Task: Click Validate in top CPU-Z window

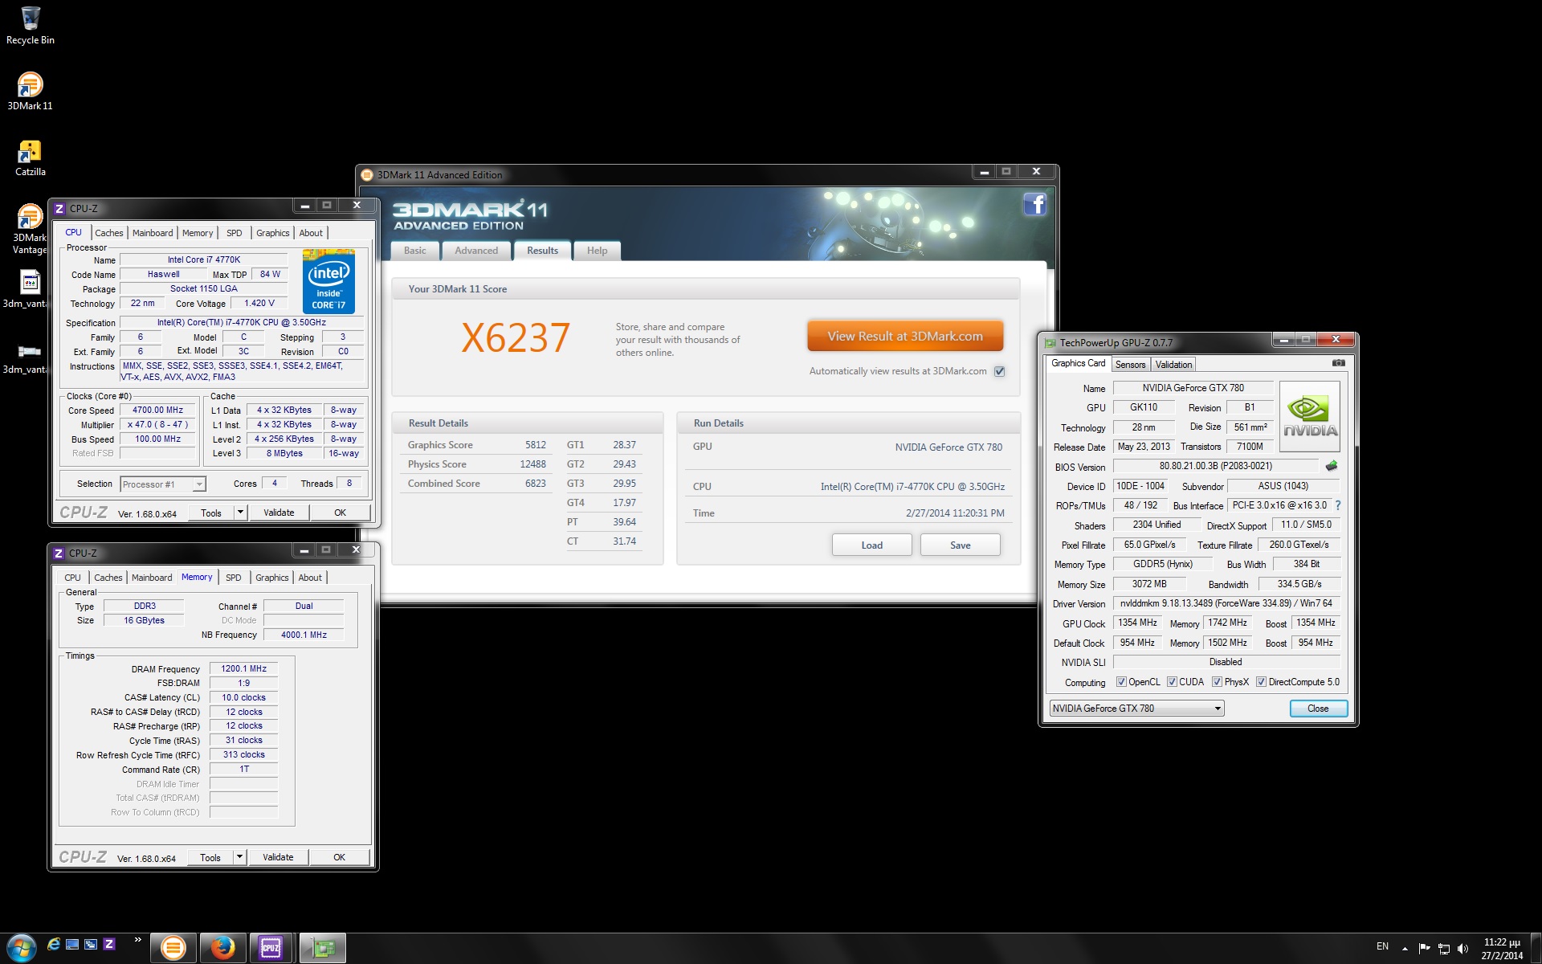Action: pyautogui.click(x=279, y=513)
